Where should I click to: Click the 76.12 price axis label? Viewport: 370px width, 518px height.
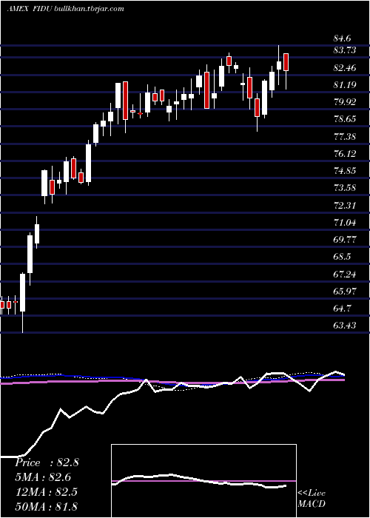[345, 154]
